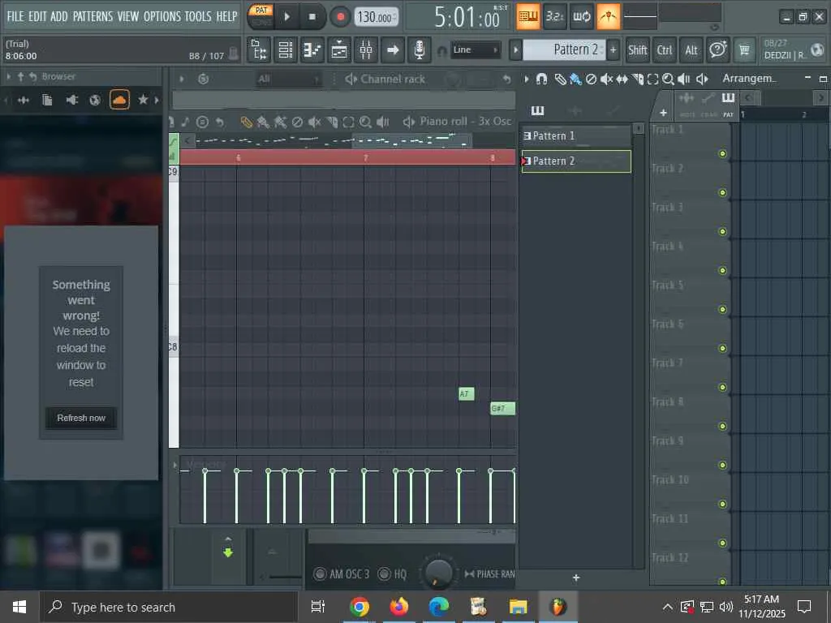Click the A7 note in piano roll

tap(467, 393)
